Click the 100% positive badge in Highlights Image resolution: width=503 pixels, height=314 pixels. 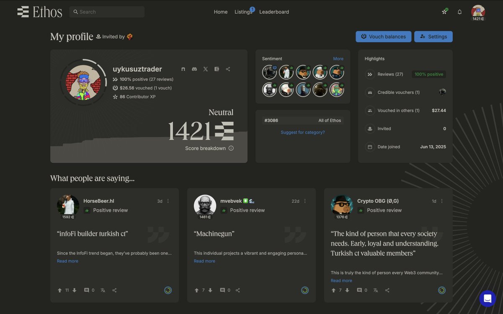tap(429, 74)
